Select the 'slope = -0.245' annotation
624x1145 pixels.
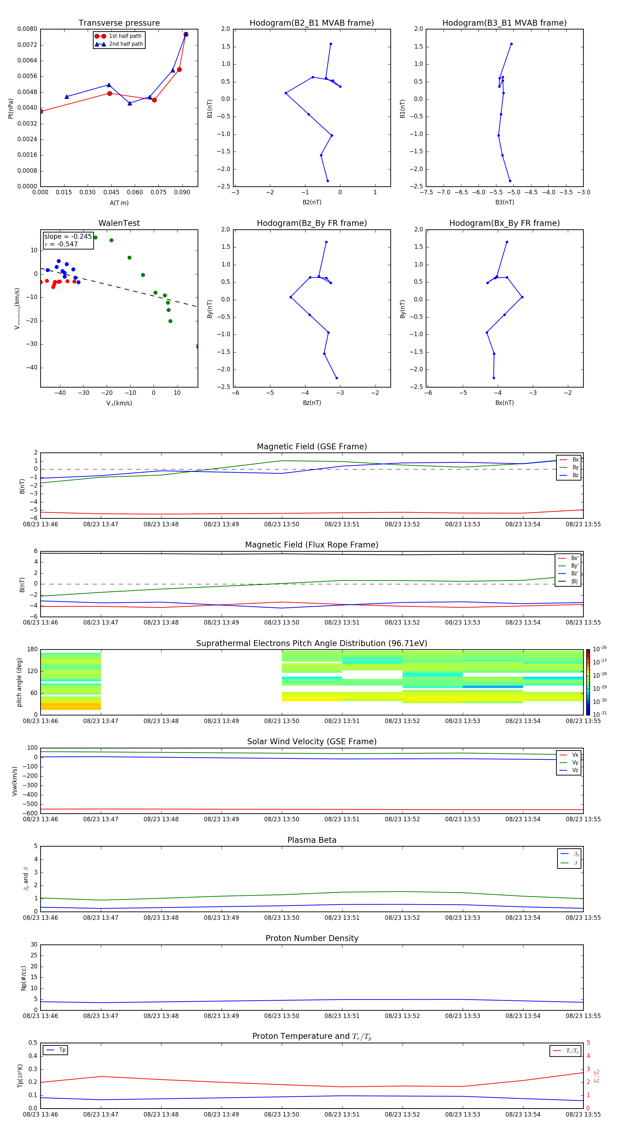(68, 237)
